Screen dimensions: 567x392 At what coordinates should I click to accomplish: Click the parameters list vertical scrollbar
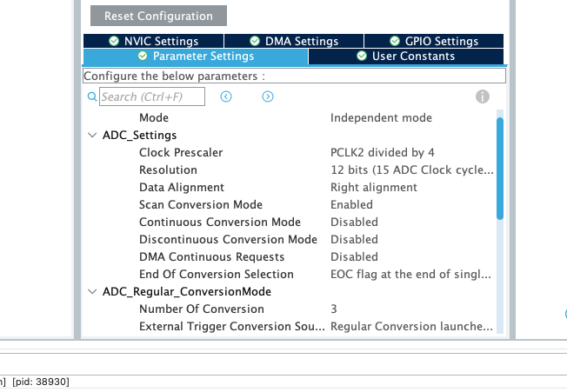coord(499,169)
